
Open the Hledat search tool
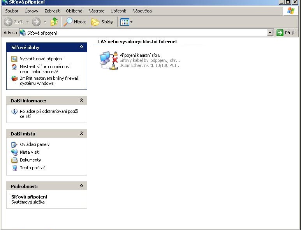pyautogui.click(x=75, y=22)
